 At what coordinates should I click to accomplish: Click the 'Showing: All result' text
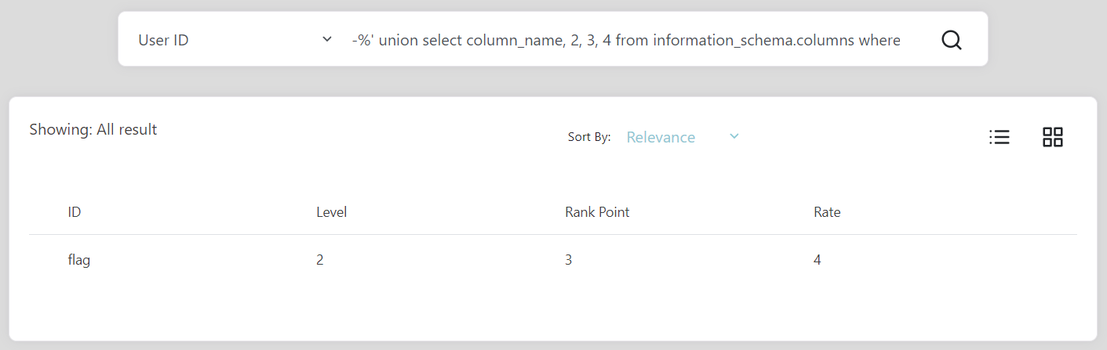tap(93, 130)
